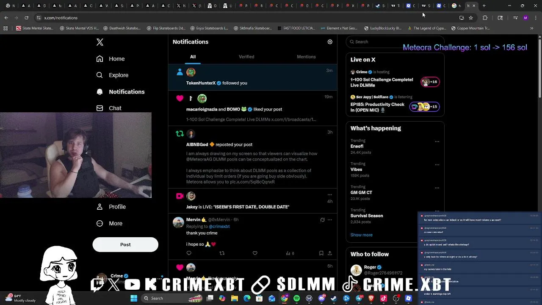View analytics on Mervin's reply

pyautogui.click(x=290, y=253)
